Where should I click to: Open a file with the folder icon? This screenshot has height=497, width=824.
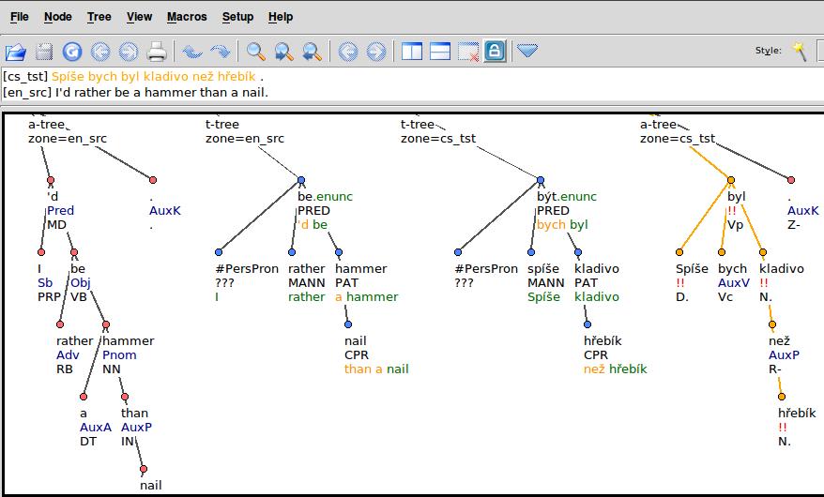point(16,52)
